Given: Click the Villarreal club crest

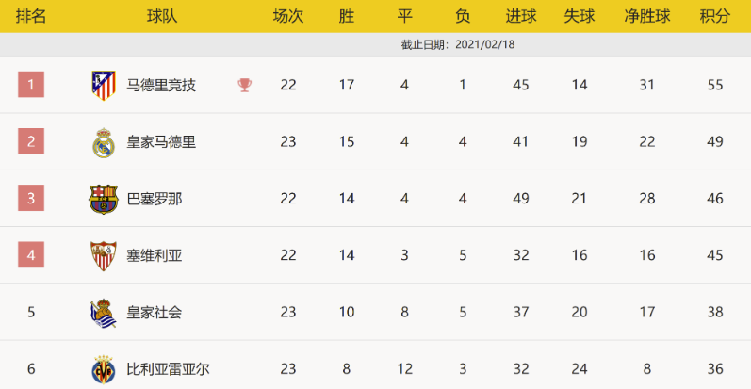Looking at the screenshot, I should [102, 368].
